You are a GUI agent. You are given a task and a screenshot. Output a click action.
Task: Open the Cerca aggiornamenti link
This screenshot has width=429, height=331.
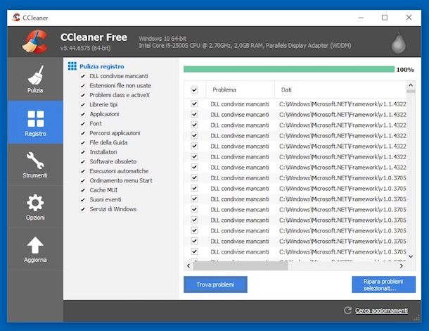381,311
